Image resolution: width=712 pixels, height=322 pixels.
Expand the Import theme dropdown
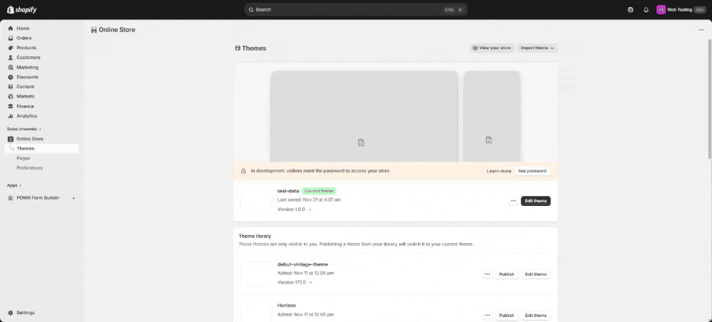(x=537, y=48)
